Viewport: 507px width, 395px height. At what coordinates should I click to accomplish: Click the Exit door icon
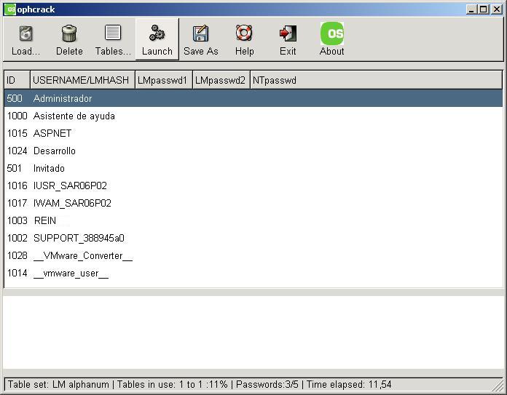click(x=288, y=33)
